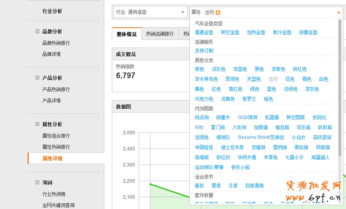Pick the 深蓝色 color option
Image resolution: width=346 pixels, height=209 pixels.
(x=240, y=69)
